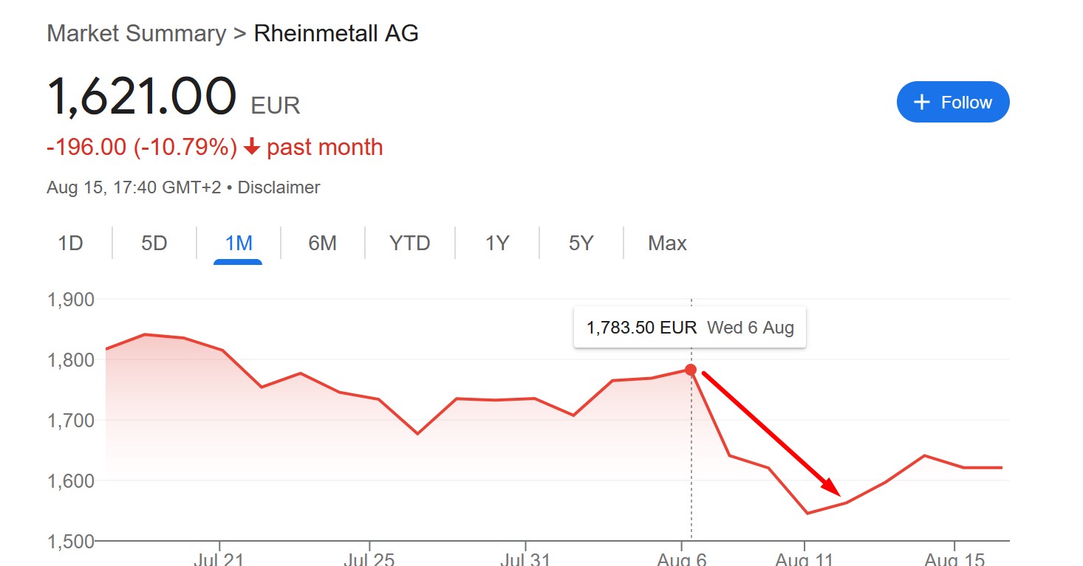The image size is (1083, 566).
Task: Select the 1D time range tab
Action: click(x=70, y=243)
